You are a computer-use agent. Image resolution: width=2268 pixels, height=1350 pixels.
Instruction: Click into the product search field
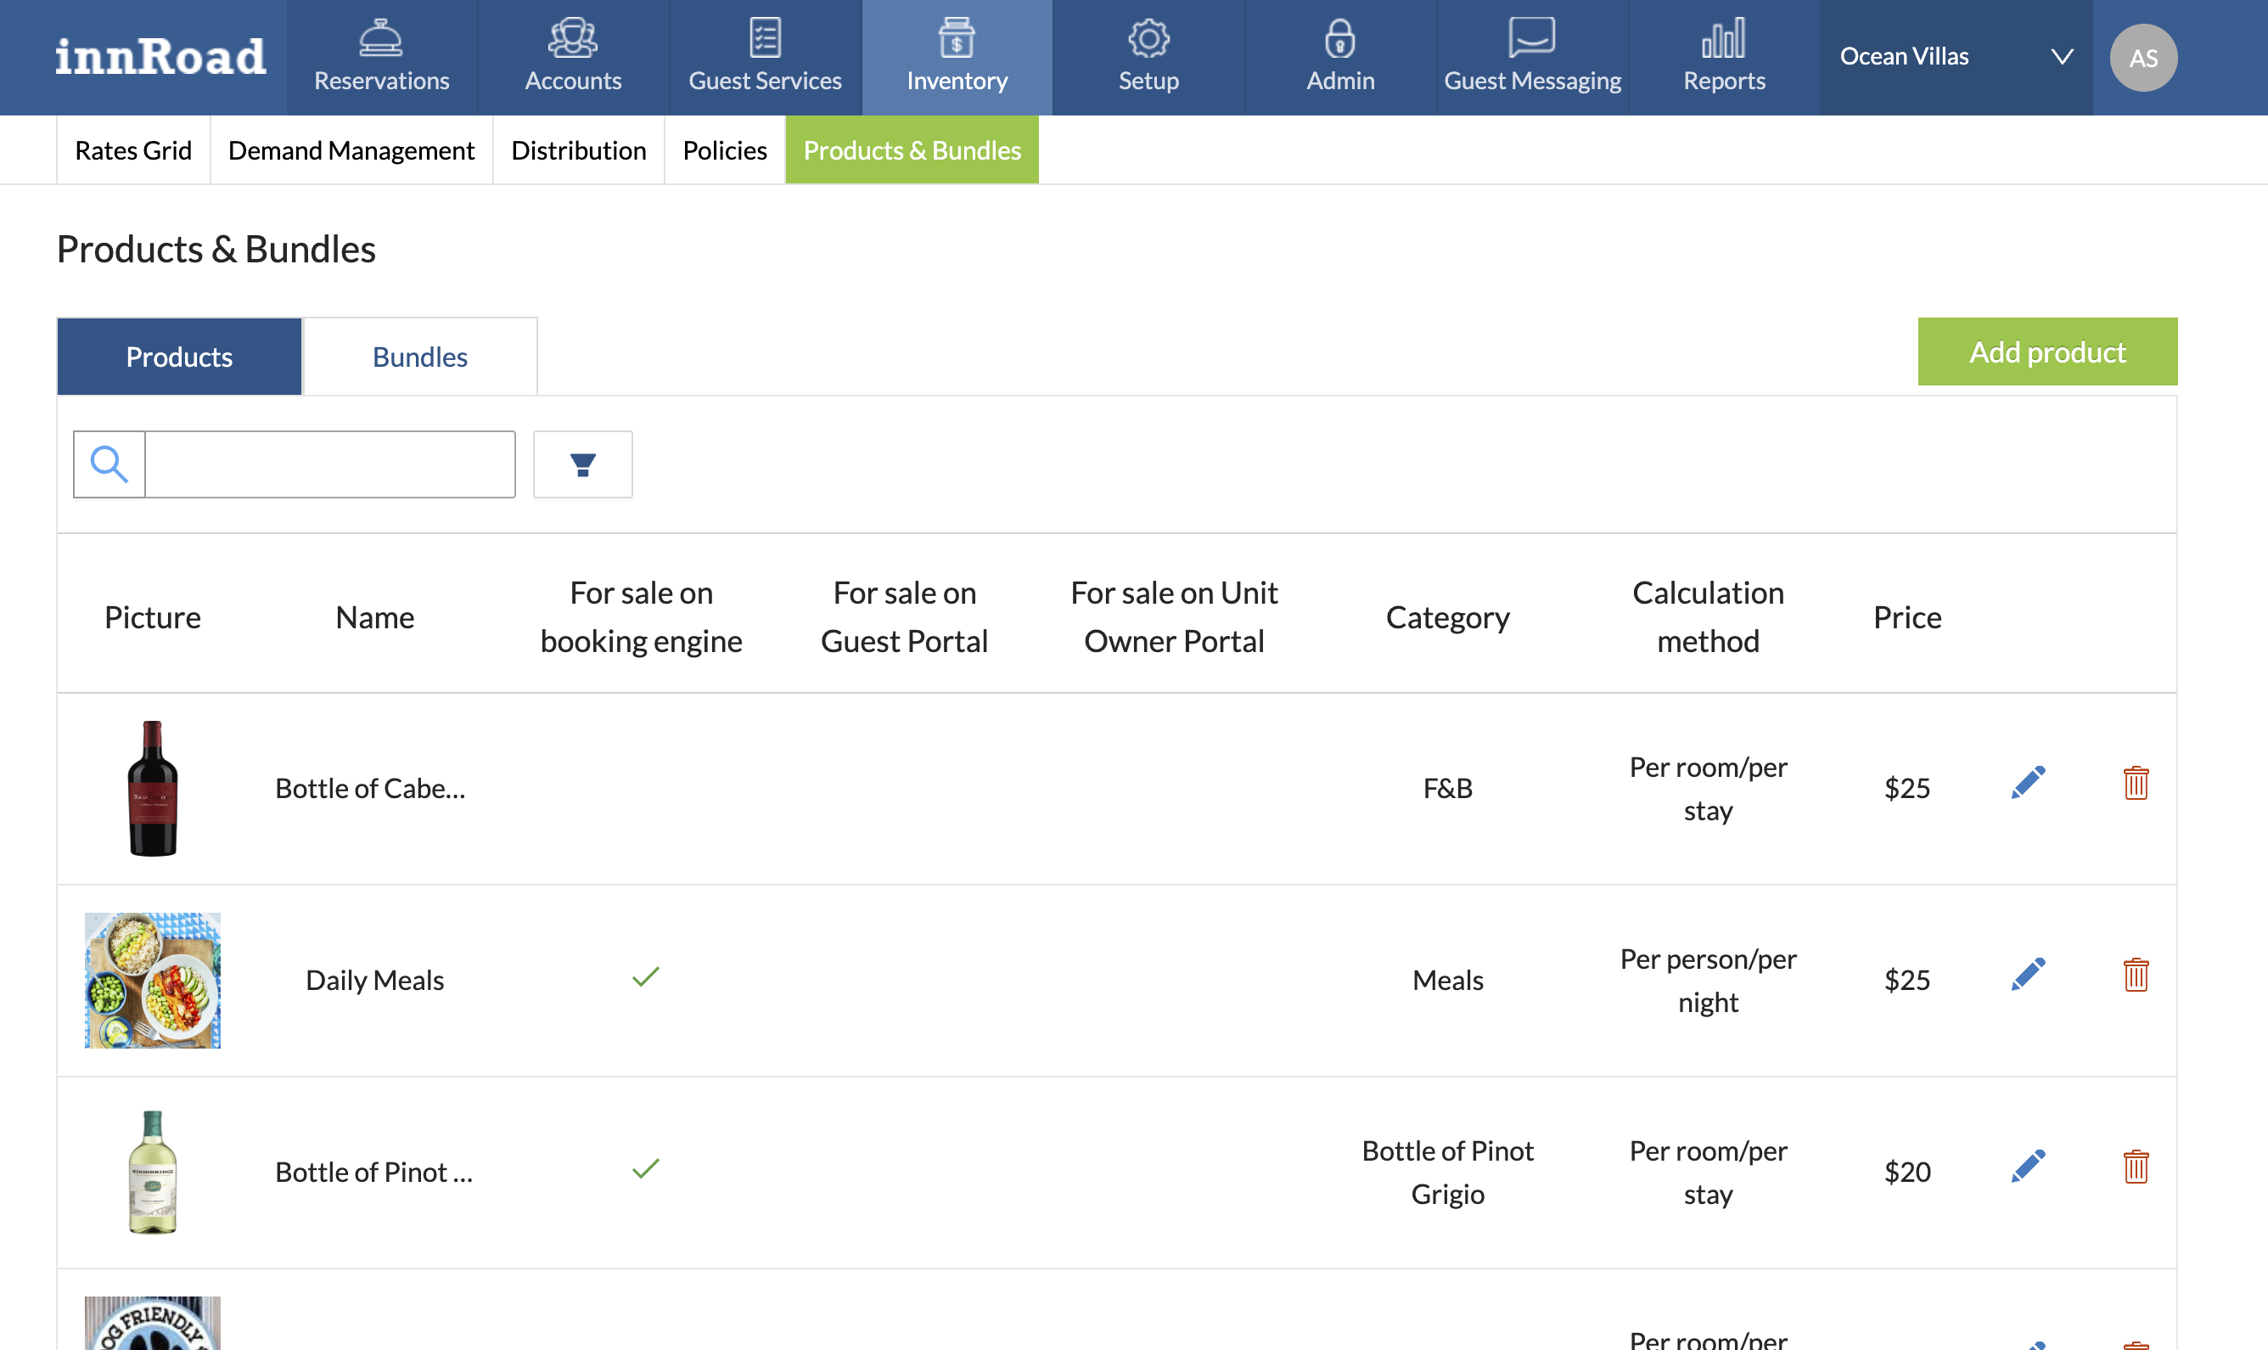coord(330,465)
